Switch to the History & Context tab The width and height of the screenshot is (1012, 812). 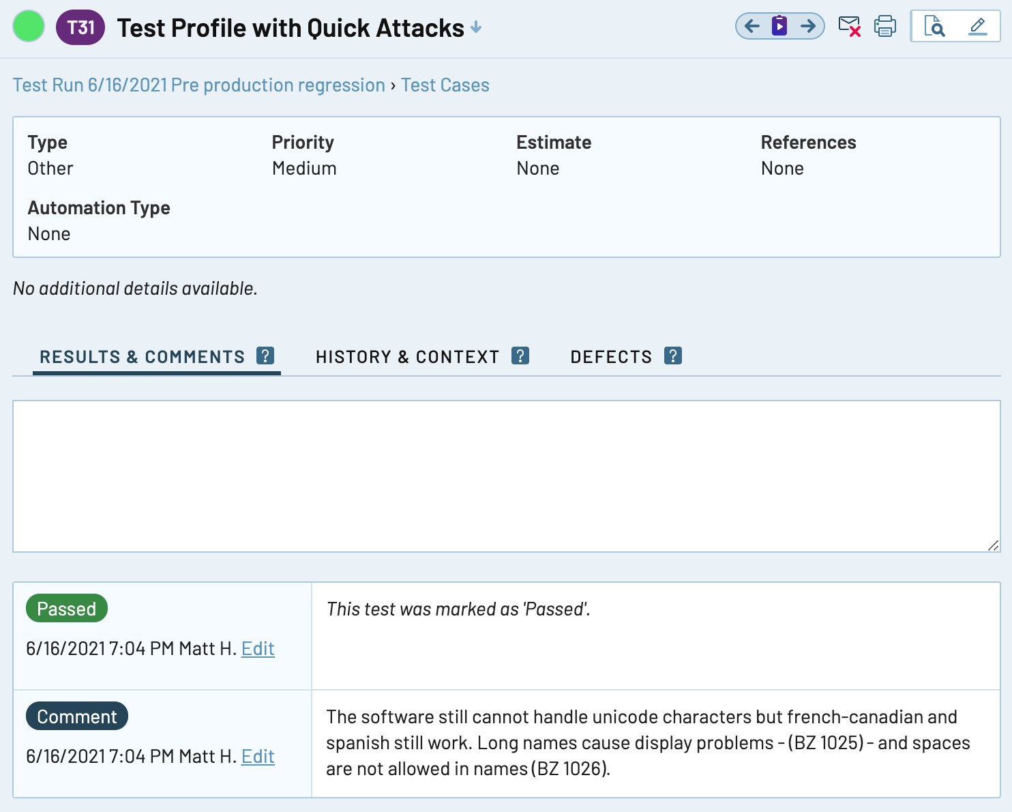[x=407, y=357]
